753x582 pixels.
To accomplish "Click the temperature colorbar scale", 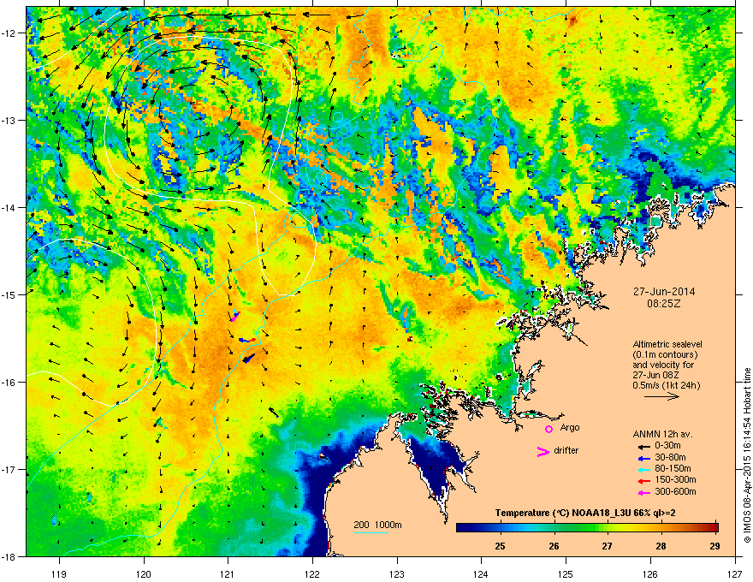I will point(587,527).
